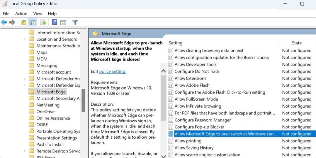
Task: Open Help via the blue question mark icon
Action: [x=55, y=23]
